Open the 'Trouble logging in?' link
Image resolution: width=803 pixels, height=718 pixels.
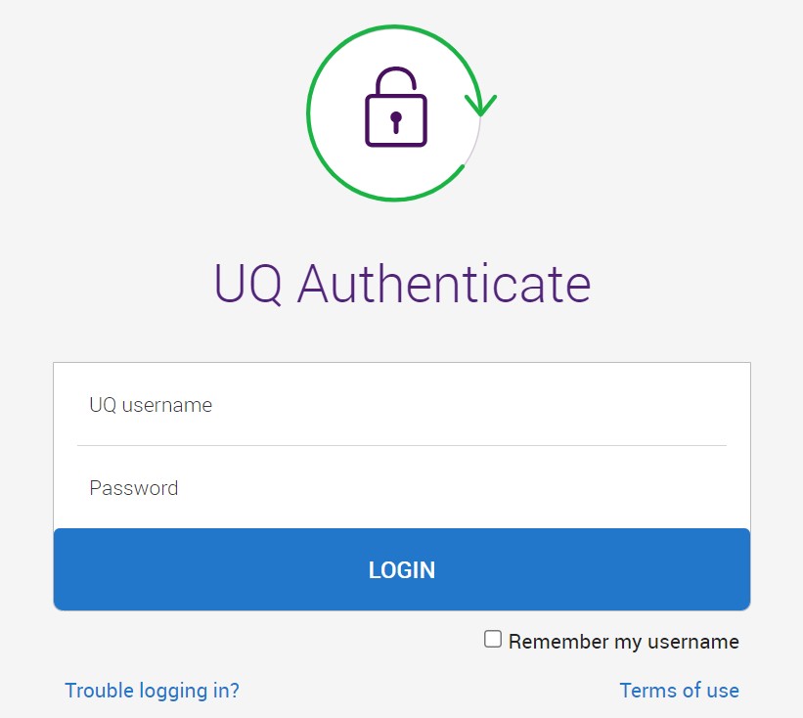click(x=152, y=691)
